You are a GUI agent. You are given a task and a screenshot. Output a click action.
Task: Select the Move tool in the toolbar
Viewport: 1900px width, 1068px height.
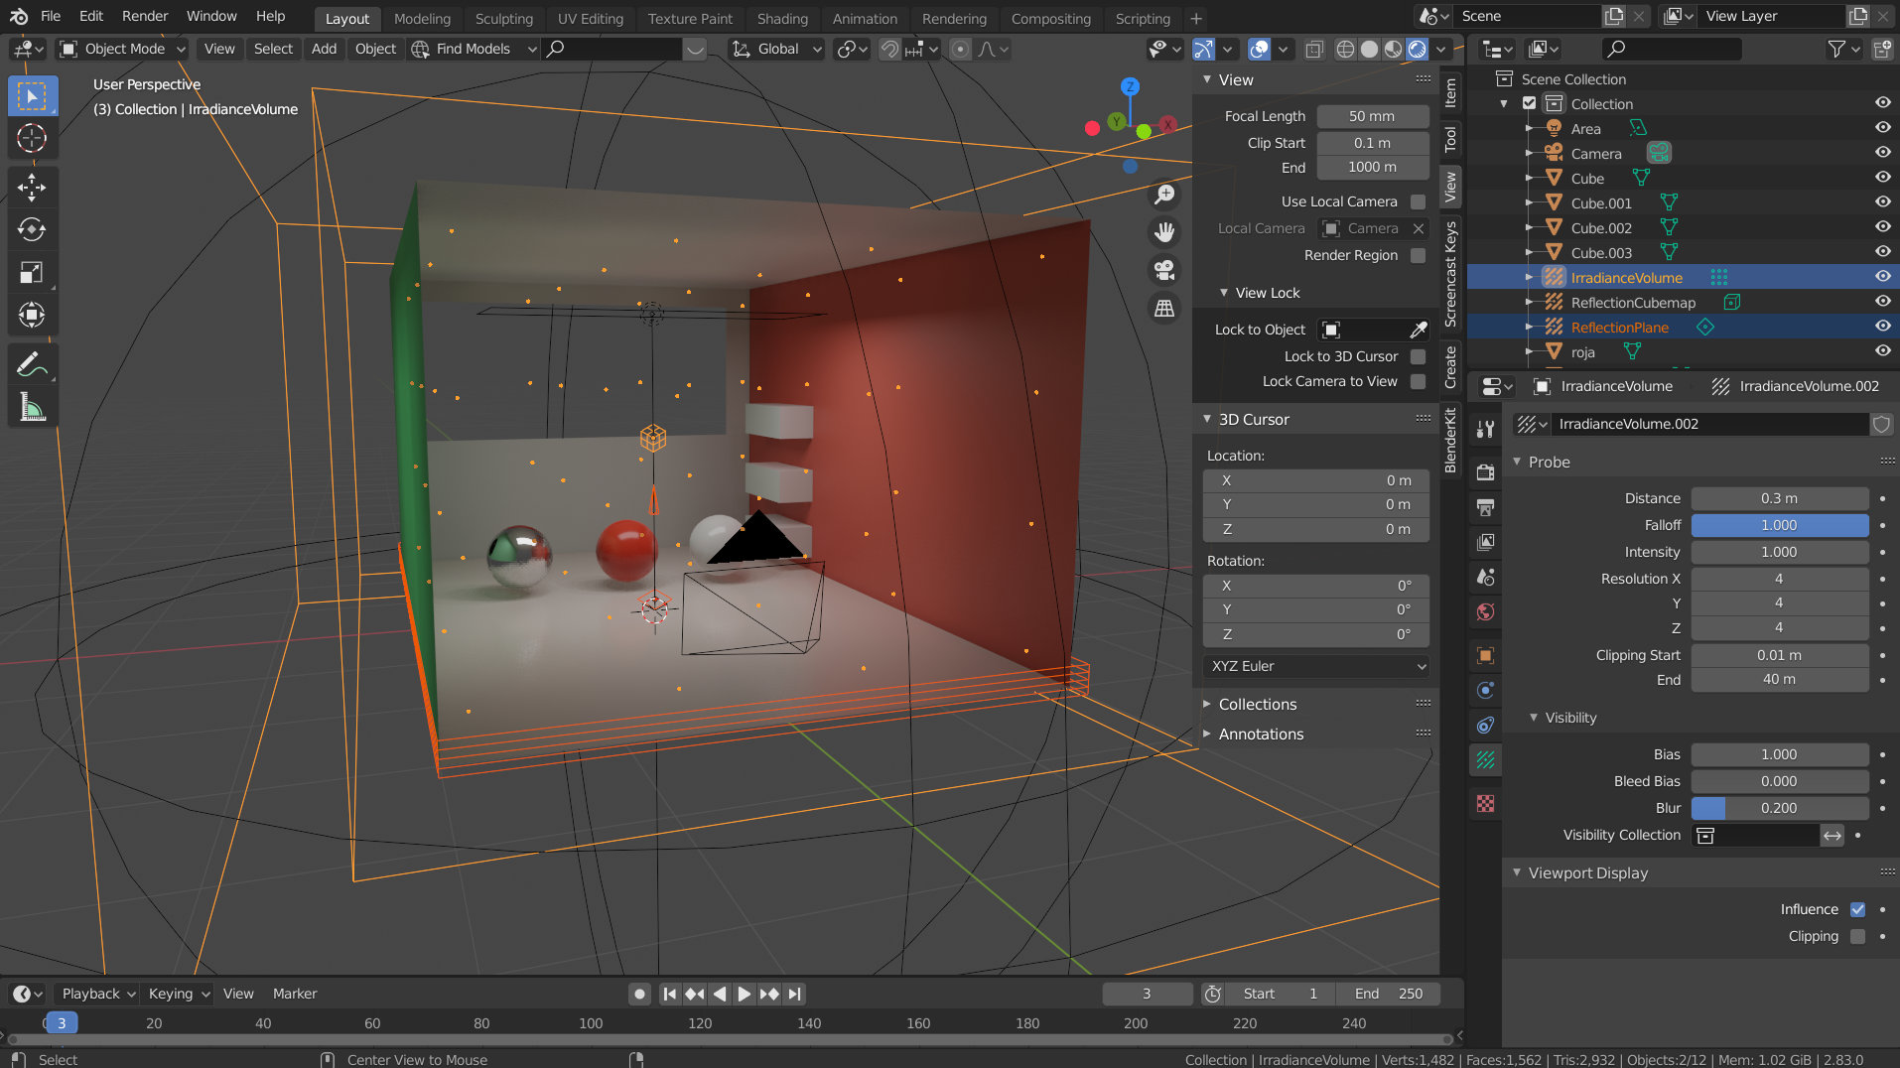pos(33,188)
